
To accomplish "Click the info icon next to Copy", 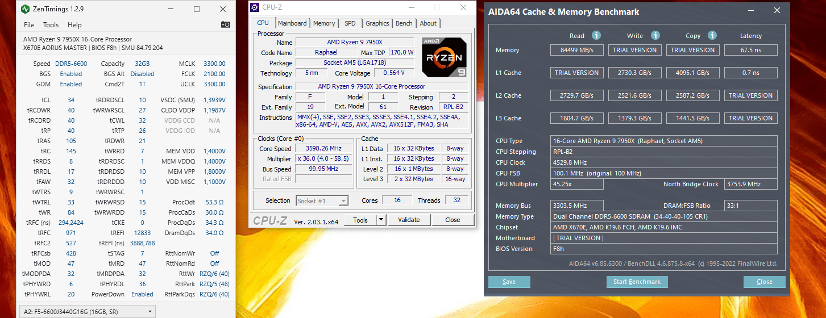I will point(712,35).
